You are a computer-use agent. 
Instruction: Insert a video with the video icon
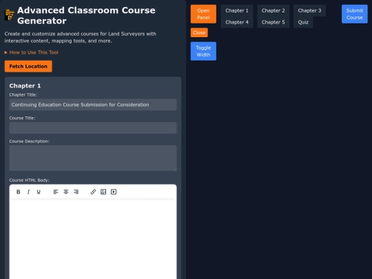pyautogui.click(x=114, y=192)
